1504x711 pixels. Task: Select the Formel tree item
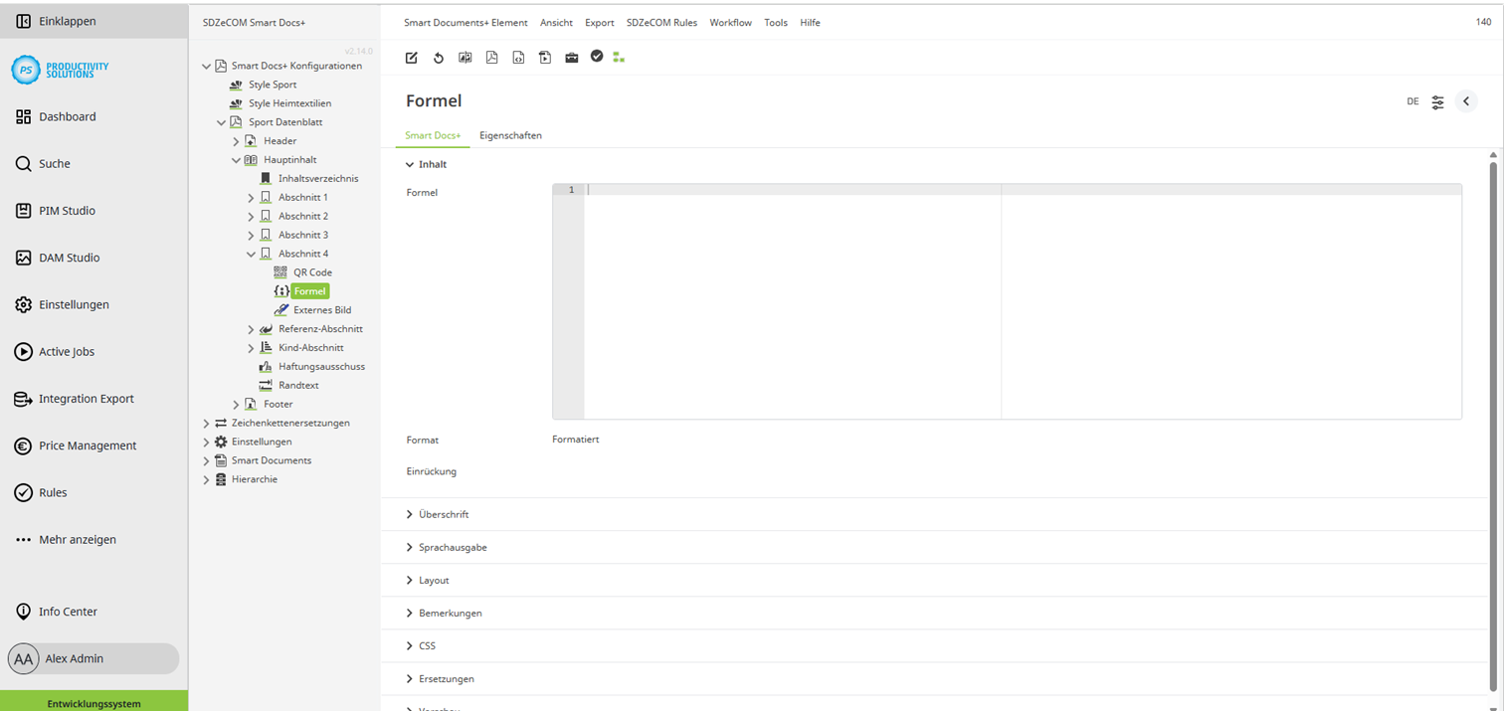[308, 290]
